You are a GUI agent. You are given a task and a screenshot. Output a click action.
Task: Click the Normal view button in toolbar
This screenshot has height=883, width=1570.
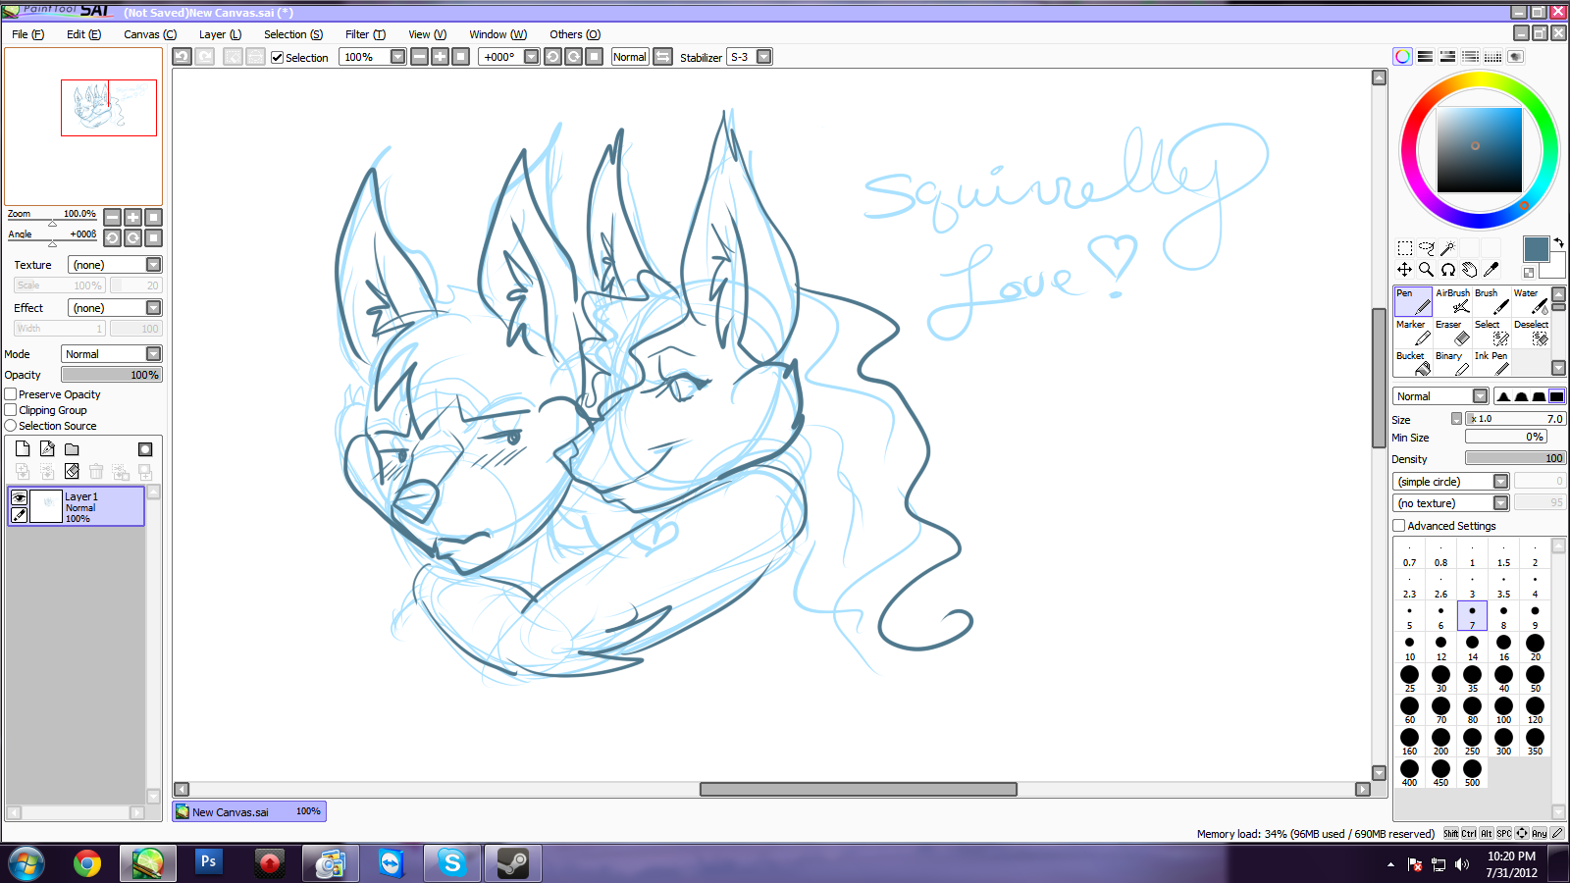630,57
